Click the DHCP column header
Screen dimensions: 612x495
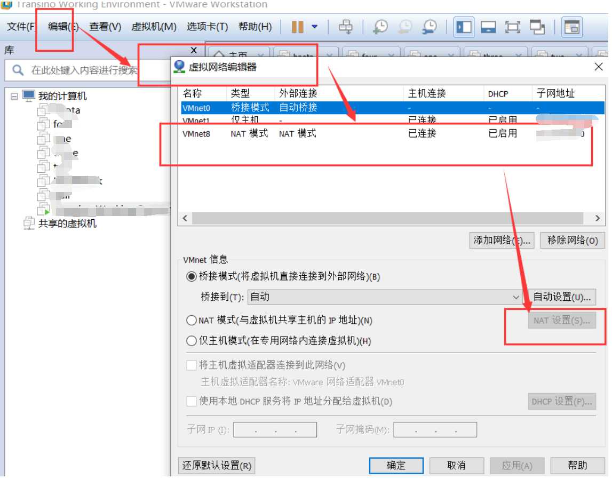pyautogui.click(x=507, y=93)
